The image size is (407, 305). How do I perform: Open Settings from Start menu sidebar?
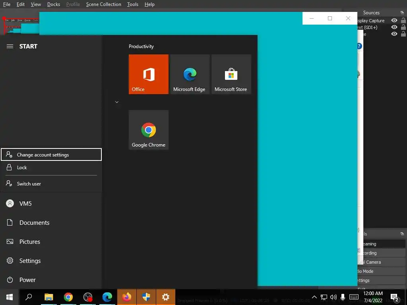point(51,261)
